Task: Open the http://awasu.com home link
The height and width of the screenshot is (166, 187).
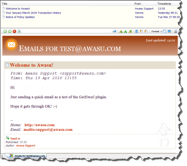Action: tap(40, 125)
